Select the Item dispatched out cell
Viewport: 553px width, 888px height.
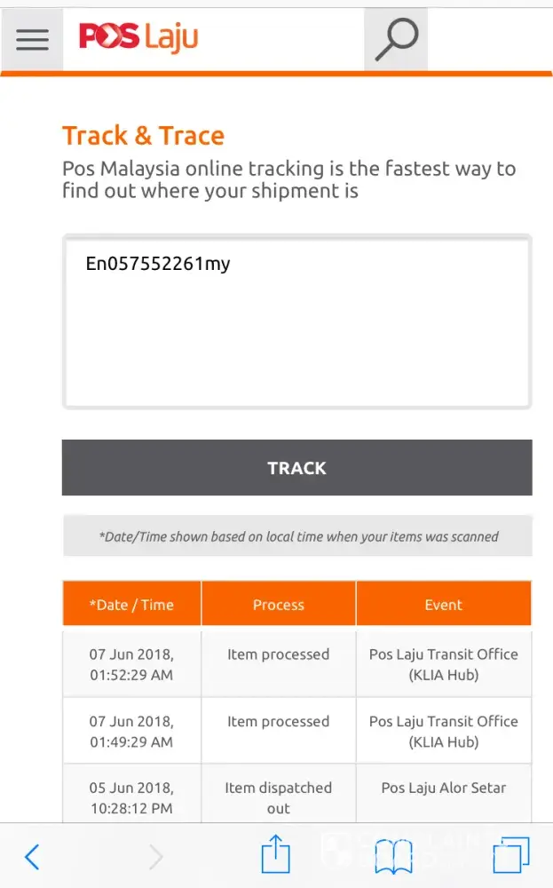[279, 797]
